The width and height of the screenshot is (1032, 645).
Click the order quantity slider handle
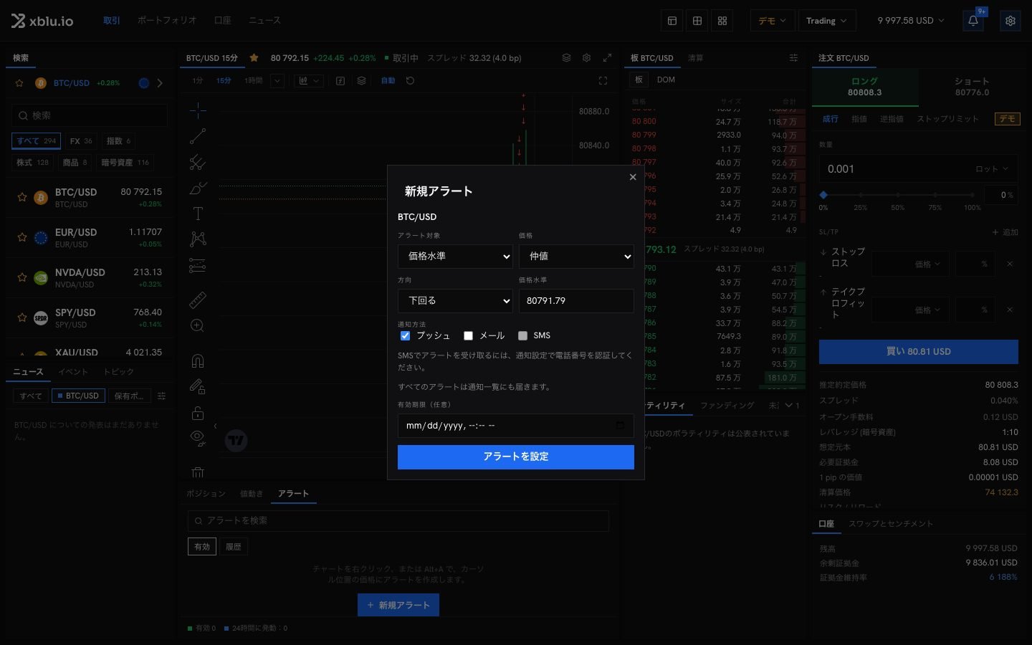[823, 195]
